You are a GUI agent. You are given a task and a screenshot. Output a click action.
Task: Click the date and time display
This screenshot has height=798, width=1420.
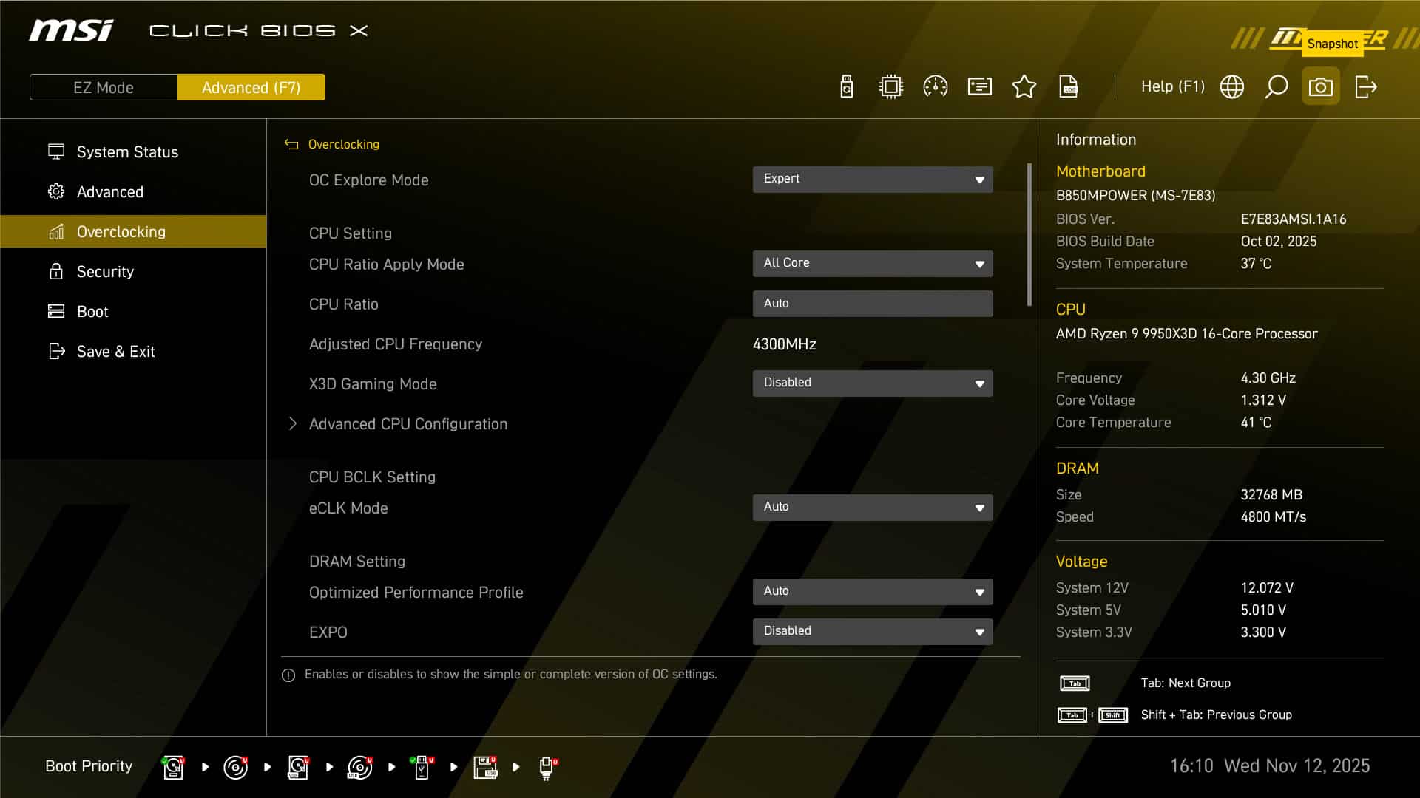pyautogui.click(x=1269, y=765)
